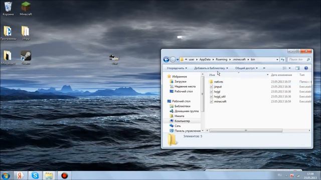Screen dimensions: 321x180
Task: Open Добавить в библиотеку dropdown
Action: click(x=211, y=68)
